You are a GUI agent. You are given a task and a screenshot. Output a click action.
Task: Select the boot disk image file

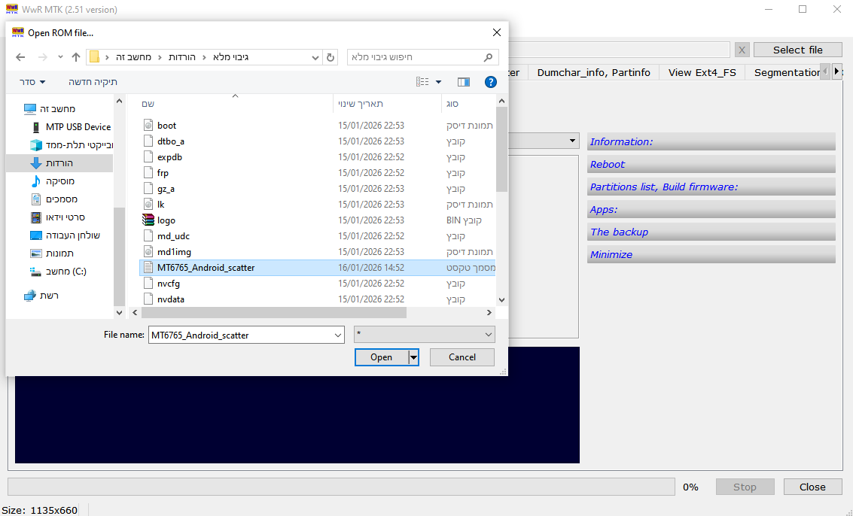click(166, 126)
